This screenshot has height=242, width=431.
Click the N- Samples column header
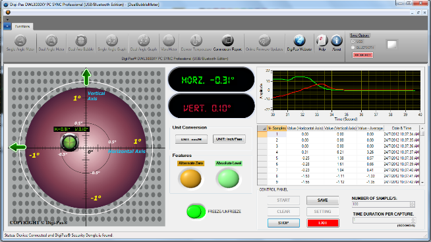[x=277, y=128]
